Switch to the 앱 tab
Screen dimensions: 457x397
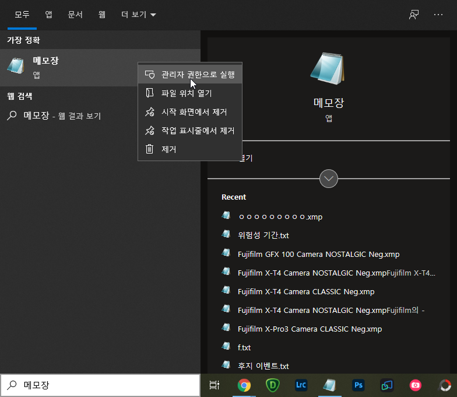point(49,15)
